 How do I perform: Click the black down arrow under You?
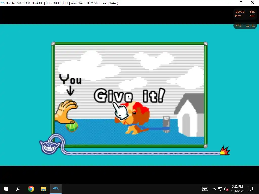coord(70,91)
